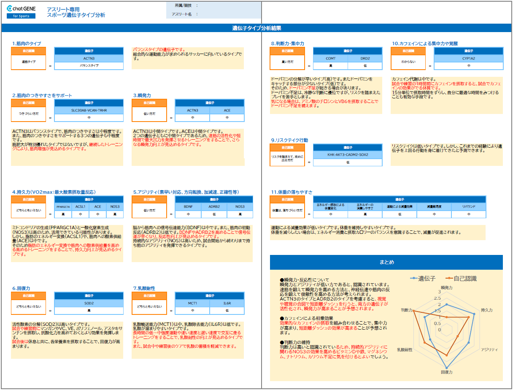Screen dimensions: 513x390
Task: Click the 2.筋肉のつきやすさをサポート heading
Action: pyautogui.click(x=42, y=95)
